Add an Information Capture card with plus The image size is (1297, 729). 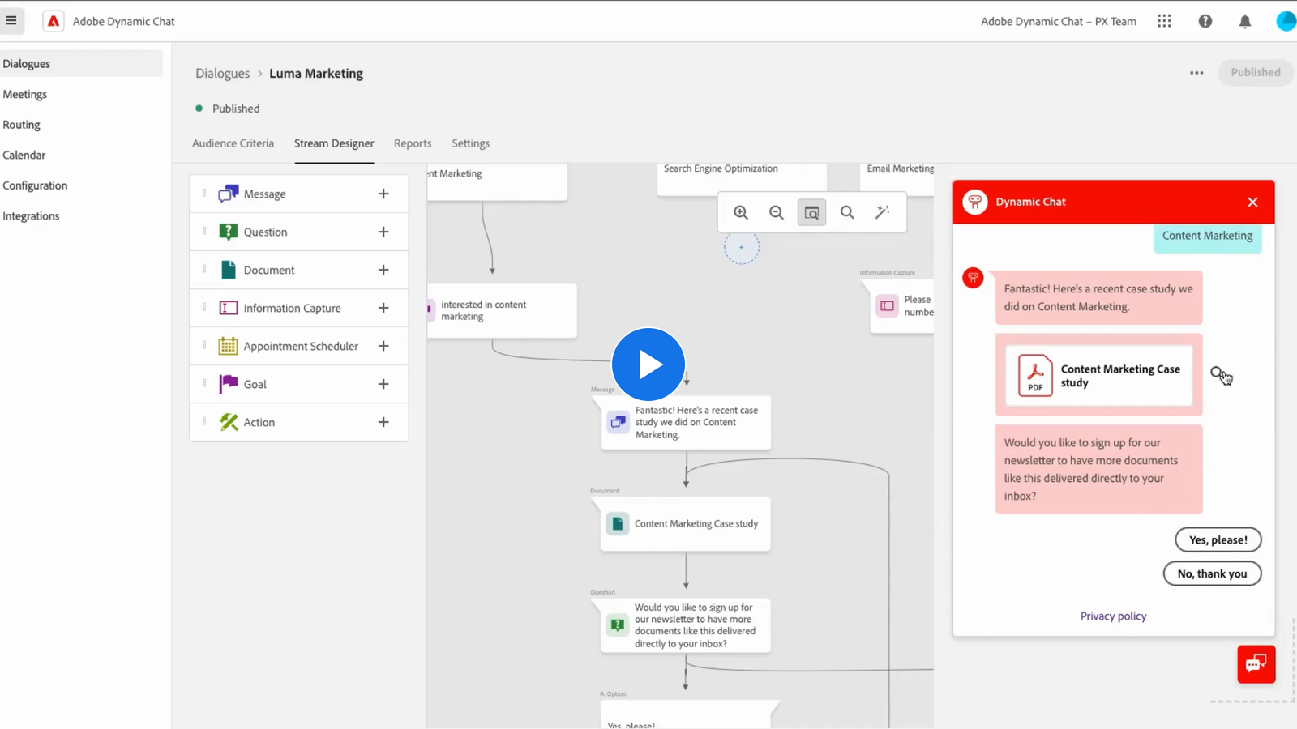pyautogui.click(x=383, y=308)
